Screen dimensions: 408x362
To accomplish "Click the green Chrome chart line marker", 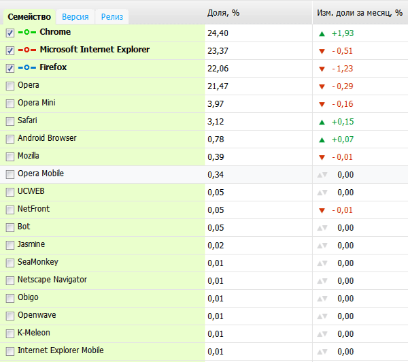I will tap(27, 32).
